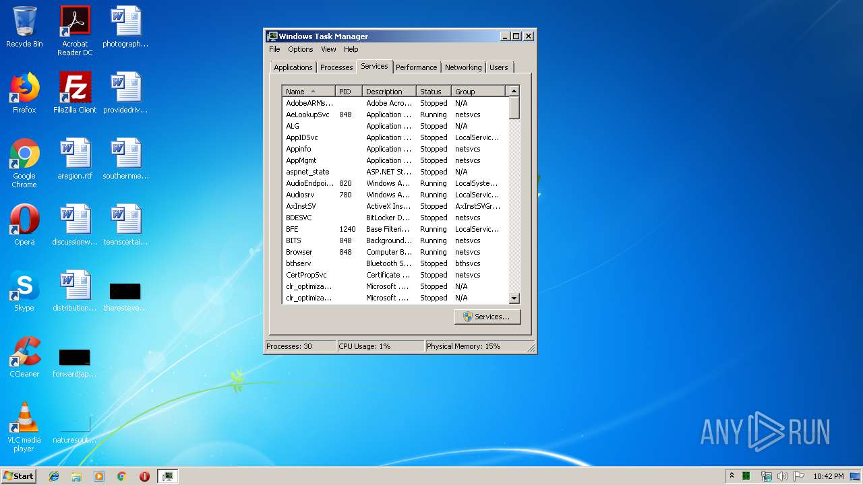
Task: Select the AxInstSV service row
Action: pyautogui.click(x=395, y=206)
